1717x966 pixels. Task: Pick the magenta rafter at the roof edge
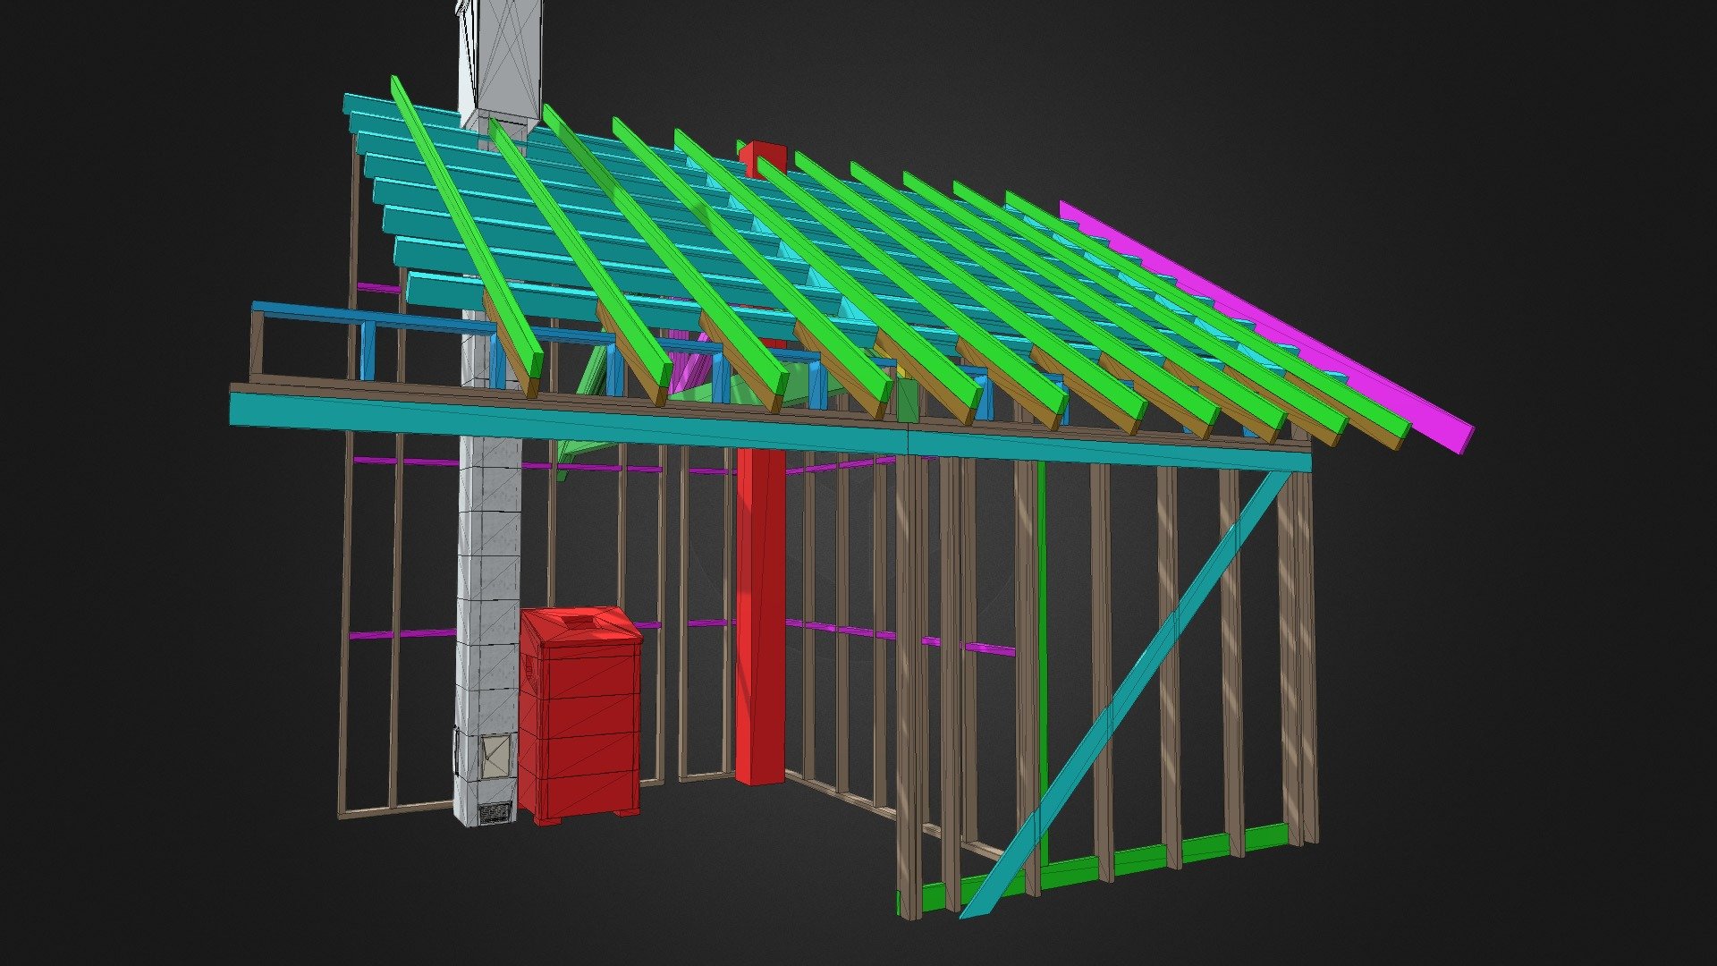[1266, 326]
